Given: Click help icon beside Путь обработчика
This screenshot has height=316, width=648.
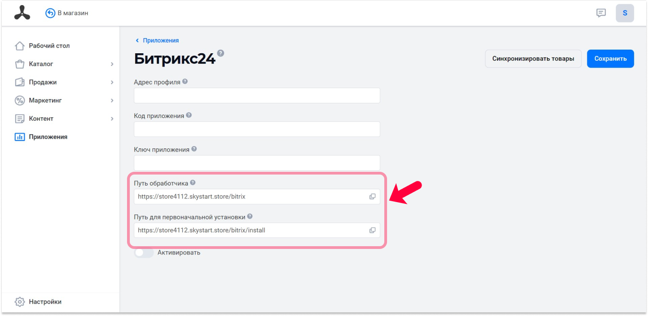Looking at the screenshot, I should pyautogui.click(x=193, y=182).
